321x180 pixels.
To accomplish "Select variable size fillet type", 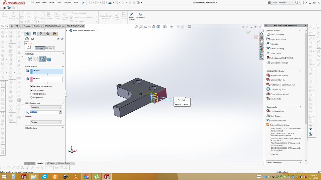I will pos(36,59).
